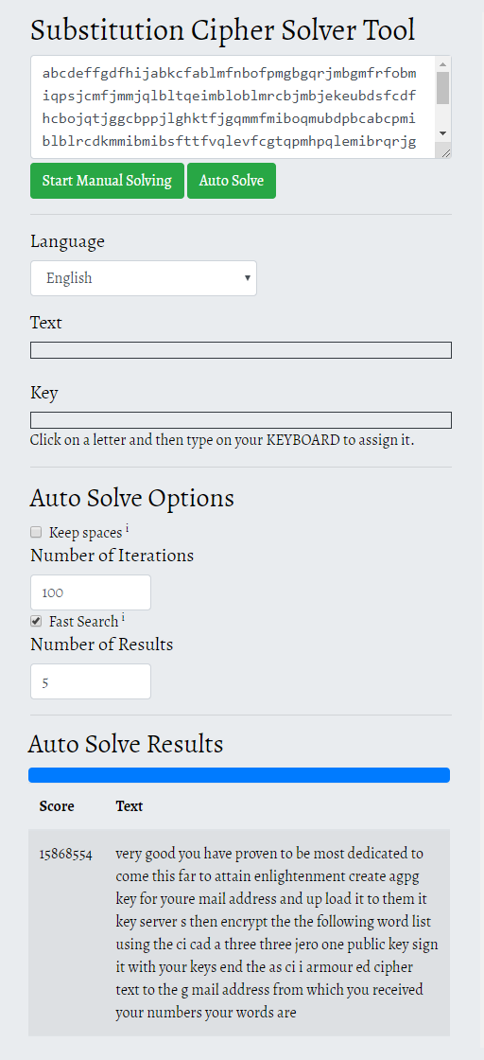The height and width of the screenshot is (1060, 484).
Task: Click the empty Key assignment box
Action: (241, 420)
